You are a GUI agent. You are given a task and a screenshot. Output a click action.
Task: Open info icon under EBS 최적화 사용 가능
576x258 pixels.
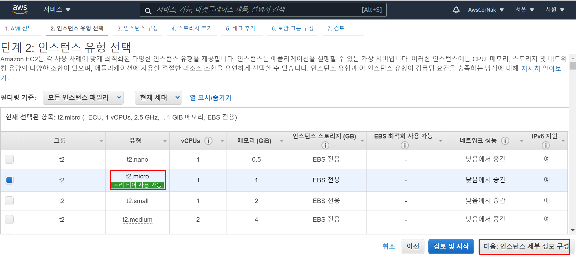(405, 145)
